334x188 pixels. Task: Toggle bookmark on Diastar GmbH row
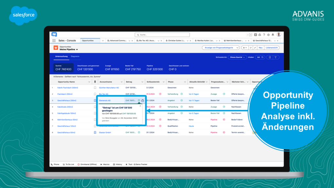[x=95, y=133]
